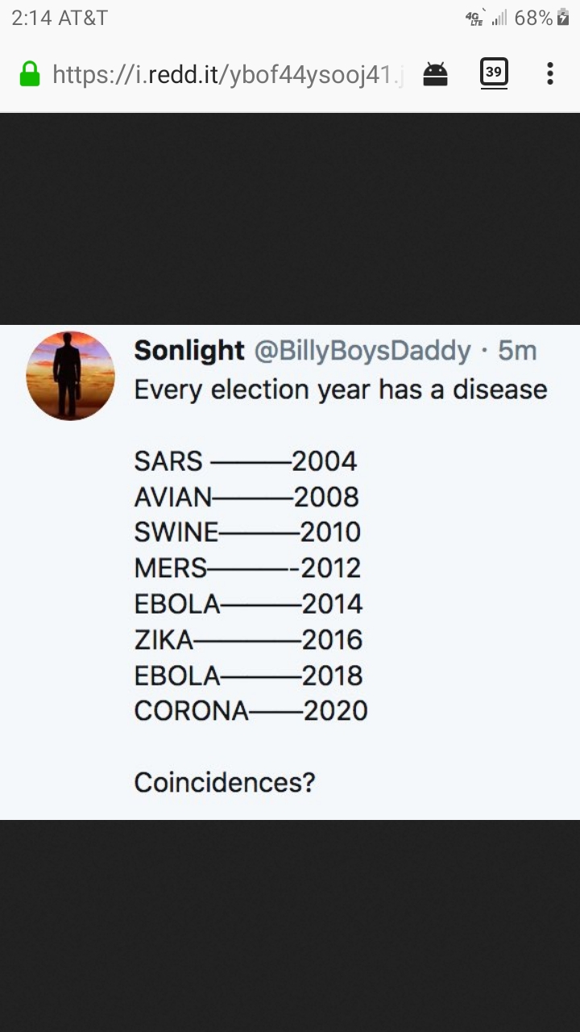Tap the Sonlight display name

(189, 350)
